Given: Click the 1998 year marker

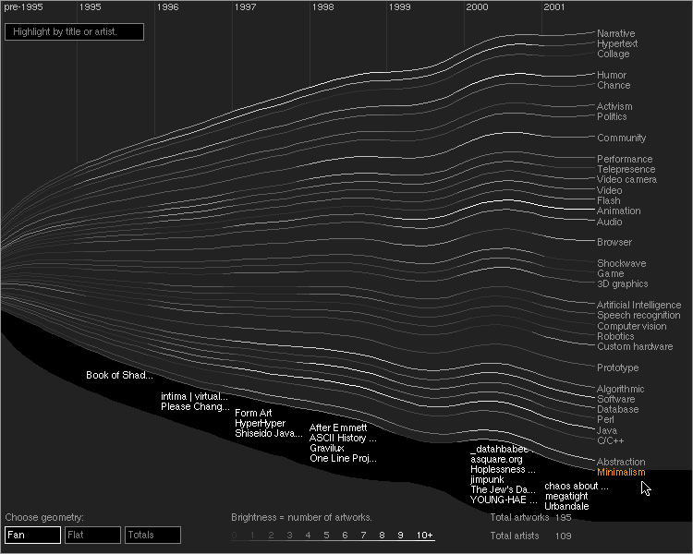Looking at the screenshot, I should pyautogui.click(x=322, y=7).
